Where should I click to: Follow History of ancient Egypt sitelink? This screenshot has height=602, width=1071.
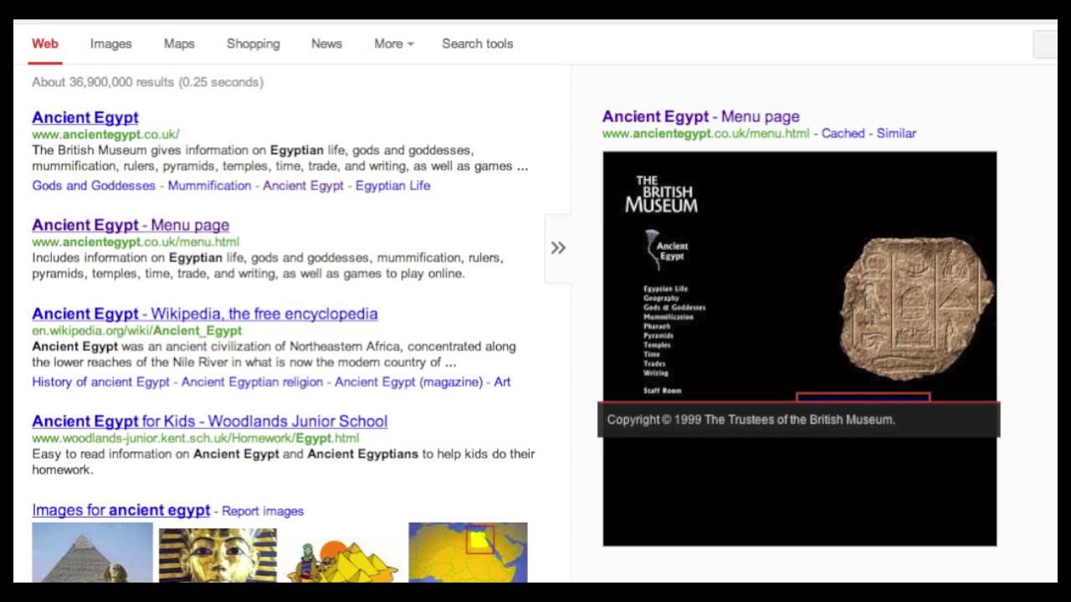tap(100, 382)
